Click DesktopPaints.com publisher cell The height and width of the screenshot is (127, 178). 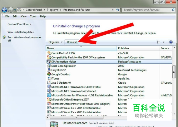129,62
